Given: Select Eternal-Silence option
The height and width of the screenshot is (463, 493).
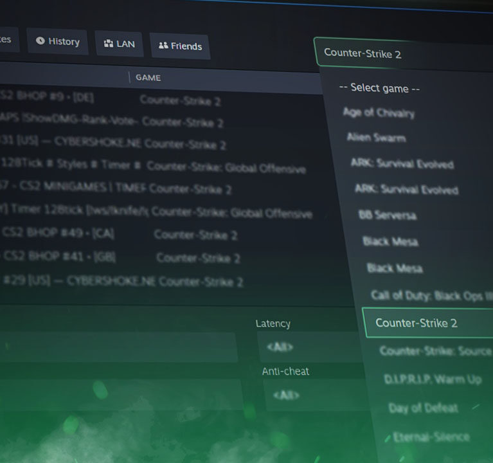Looking at the screenshot, I should pos(431,437).
